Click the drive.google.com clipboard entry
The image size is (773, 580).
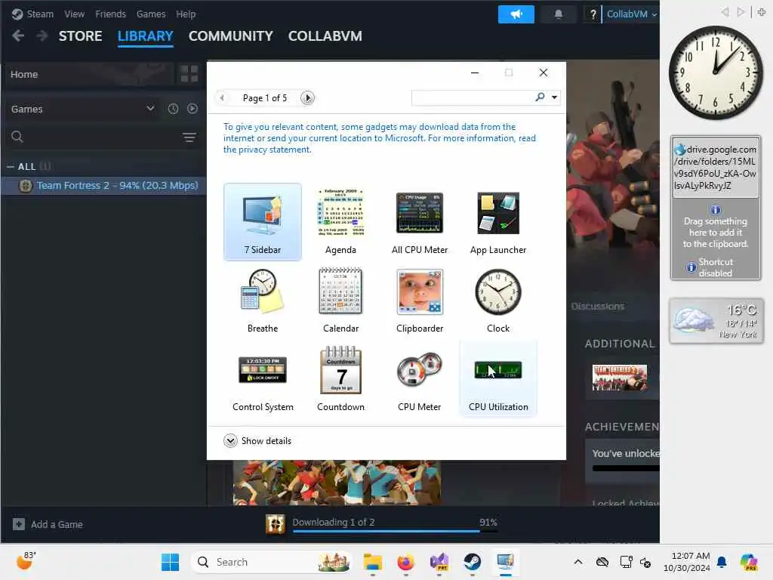pos(716,167)
